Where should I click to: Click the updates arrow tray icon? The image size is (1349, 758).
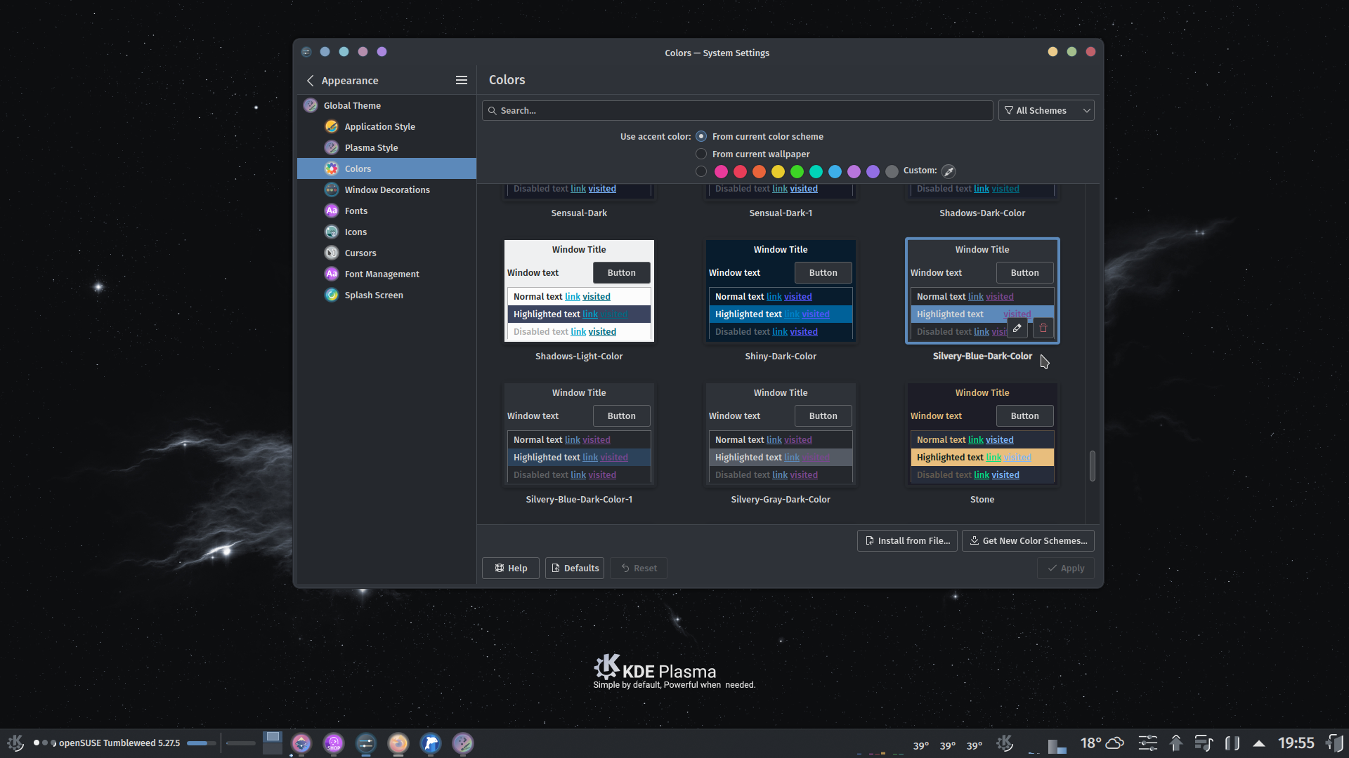tap(1176, 743)
